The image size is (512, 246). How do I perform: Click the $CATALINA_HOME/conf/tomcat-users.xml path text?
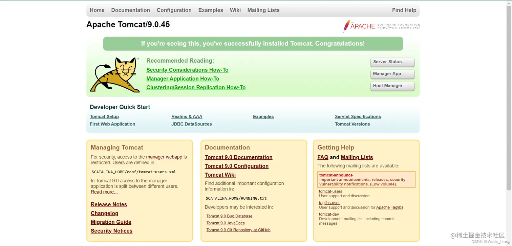[134, 172]
